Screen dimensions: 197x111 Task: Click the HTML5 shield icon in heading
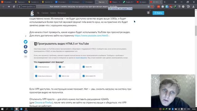click(x=36, y=44)
